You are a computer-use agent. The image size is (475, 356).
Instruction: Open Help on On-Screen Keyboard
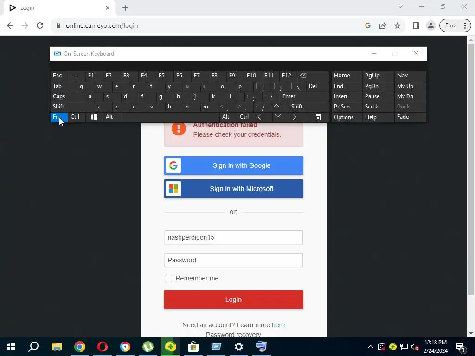coord(378,117)
